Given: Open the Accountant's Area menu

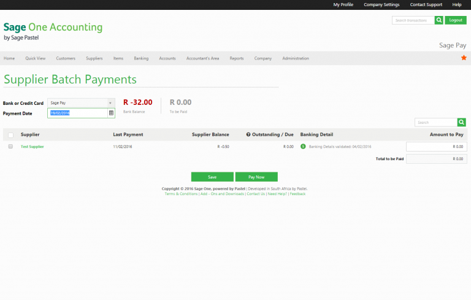Looking at the screenshot, I should coord(203,58).
